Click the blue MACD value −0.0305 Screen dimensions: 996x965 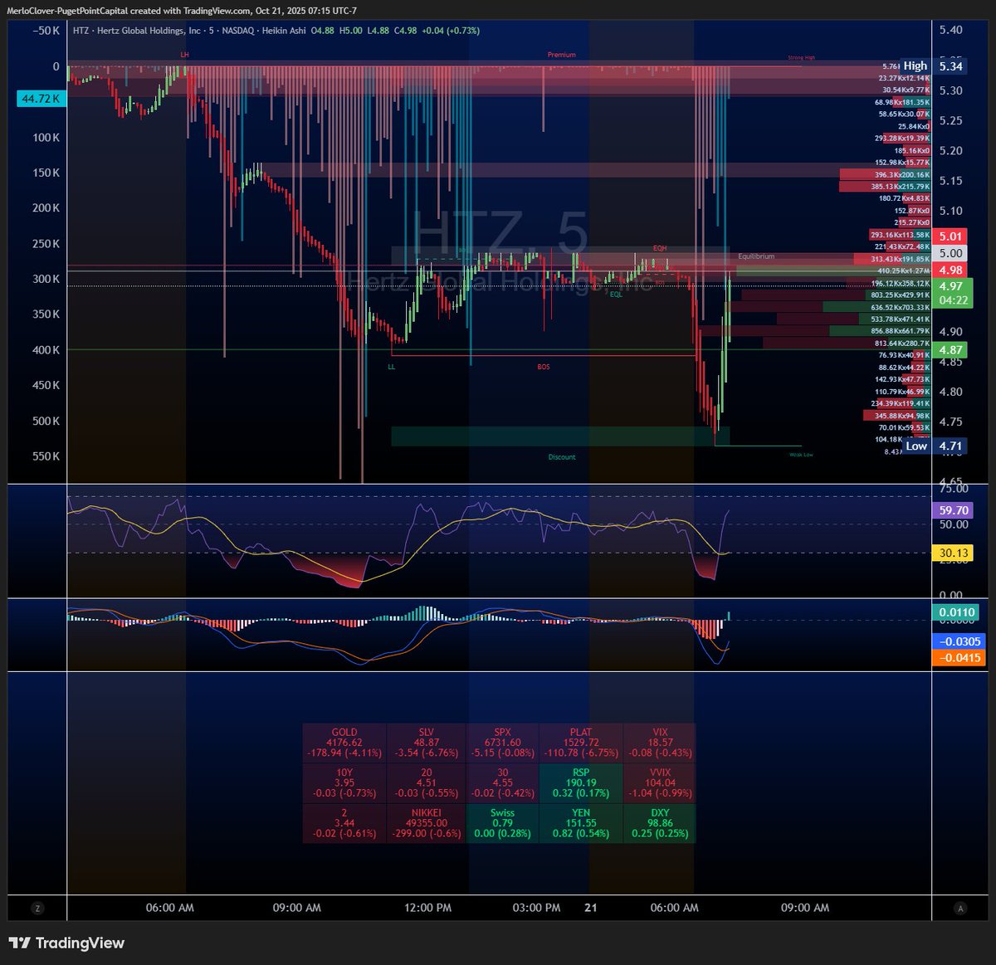(x=959, y=641)
